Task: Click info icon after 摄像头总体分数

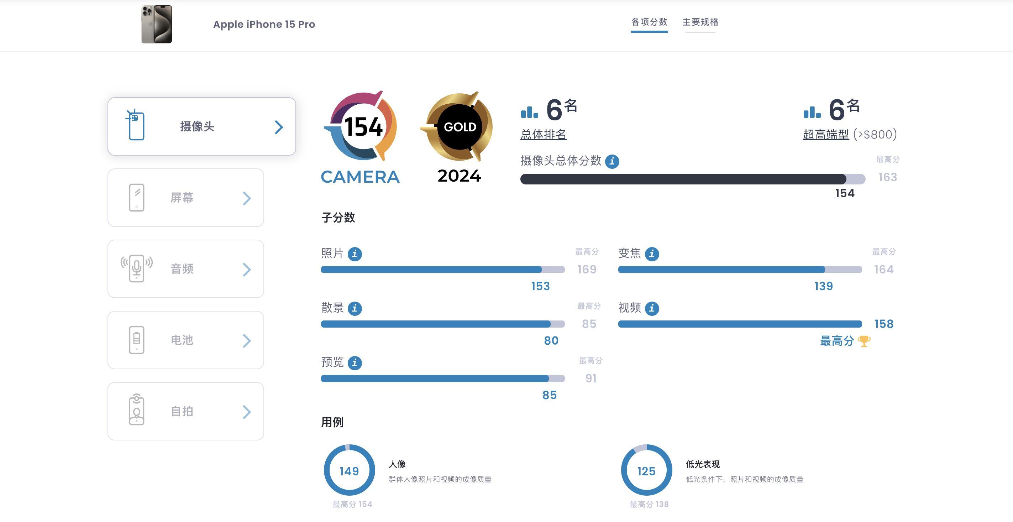Action: [x=612, y=161]
